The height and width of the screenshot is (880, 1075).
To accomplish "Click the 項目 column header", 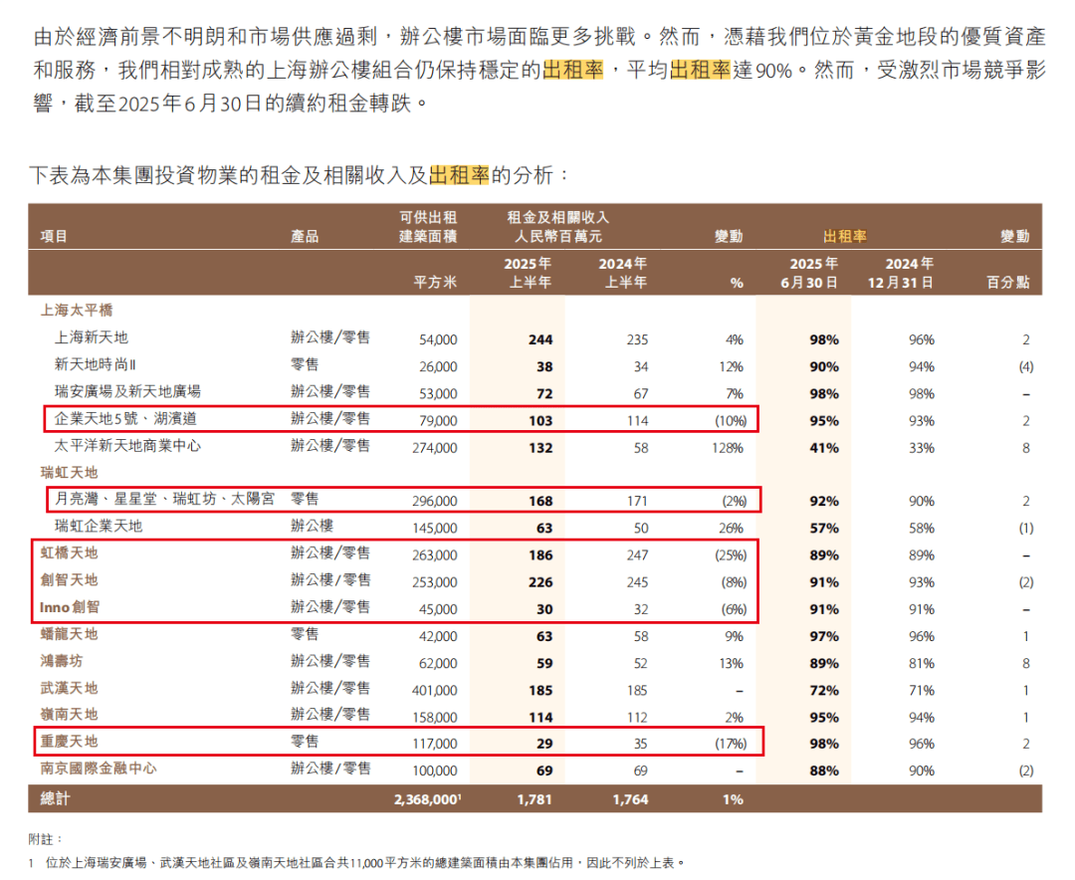I will coord(55,237).
